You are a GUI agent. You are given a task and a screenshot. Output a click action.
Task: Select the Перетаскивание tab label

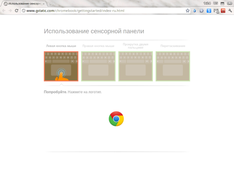173,46
